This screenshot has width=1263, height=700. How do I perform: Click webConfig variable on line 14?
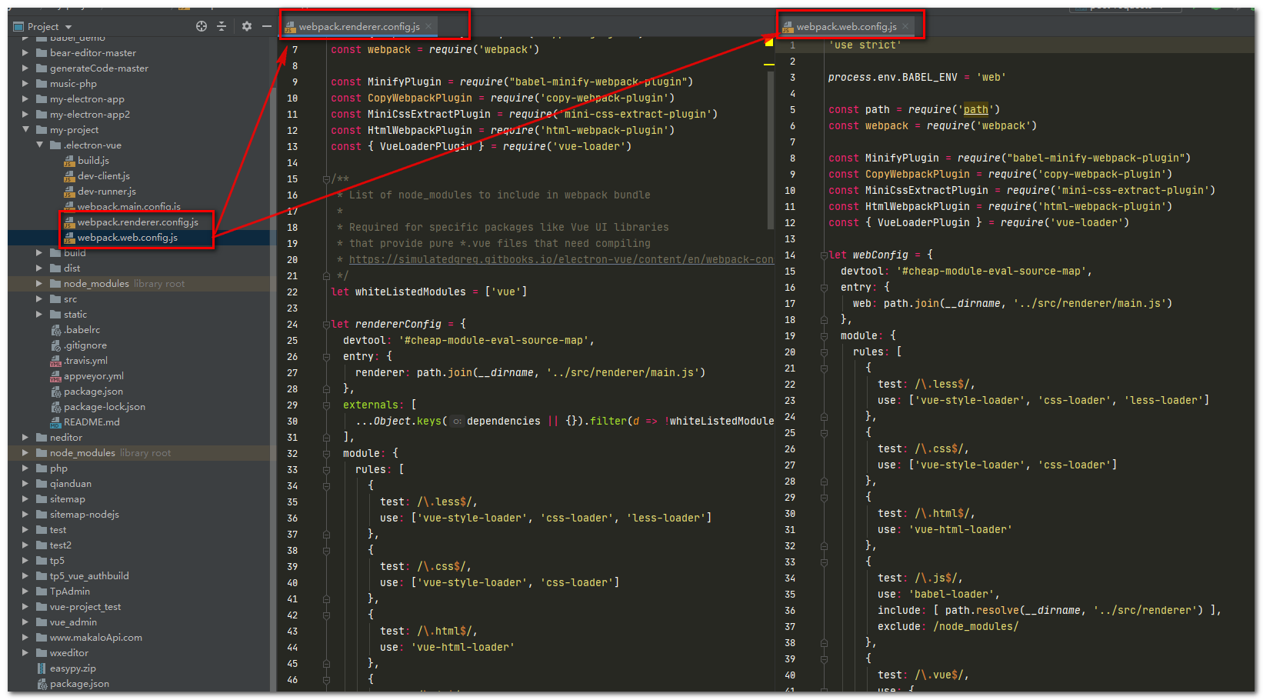click(881, 255)
